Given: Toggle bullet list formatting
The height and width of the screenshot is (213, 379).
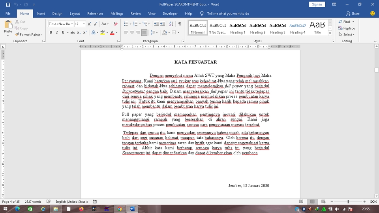Looking at the screenshot, I should (x=126, y=24).
